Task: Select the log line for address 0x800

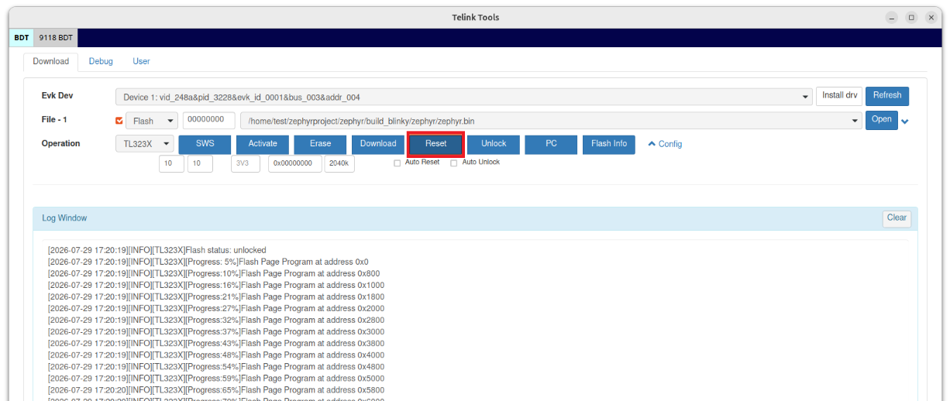Action: coord(214,273)
